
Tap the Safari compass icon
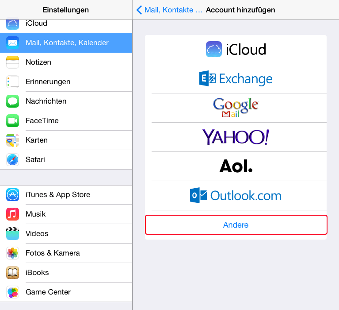pyautogui.click(x=12, y=160)
